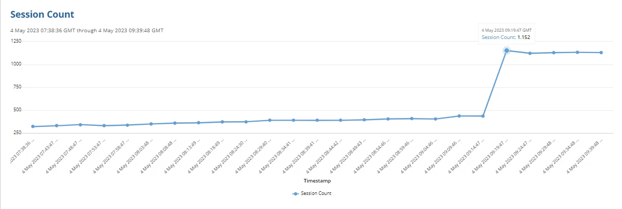Toggle Session Count series in legend
The image size is (622, 209).
coord(312,193)
